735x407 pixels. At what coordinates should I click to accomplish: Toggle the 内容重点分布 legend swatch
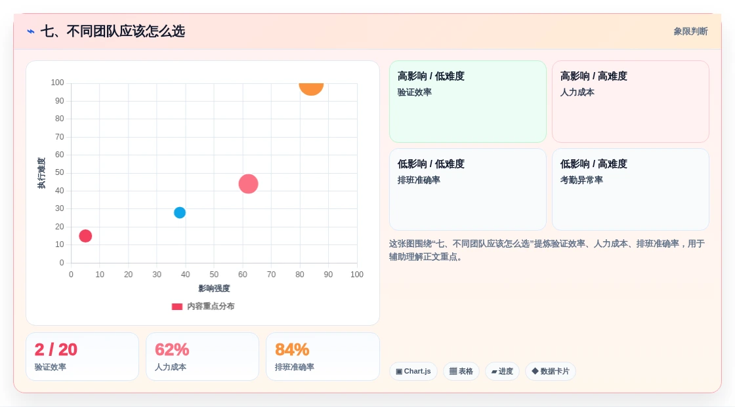coord(177,307)
